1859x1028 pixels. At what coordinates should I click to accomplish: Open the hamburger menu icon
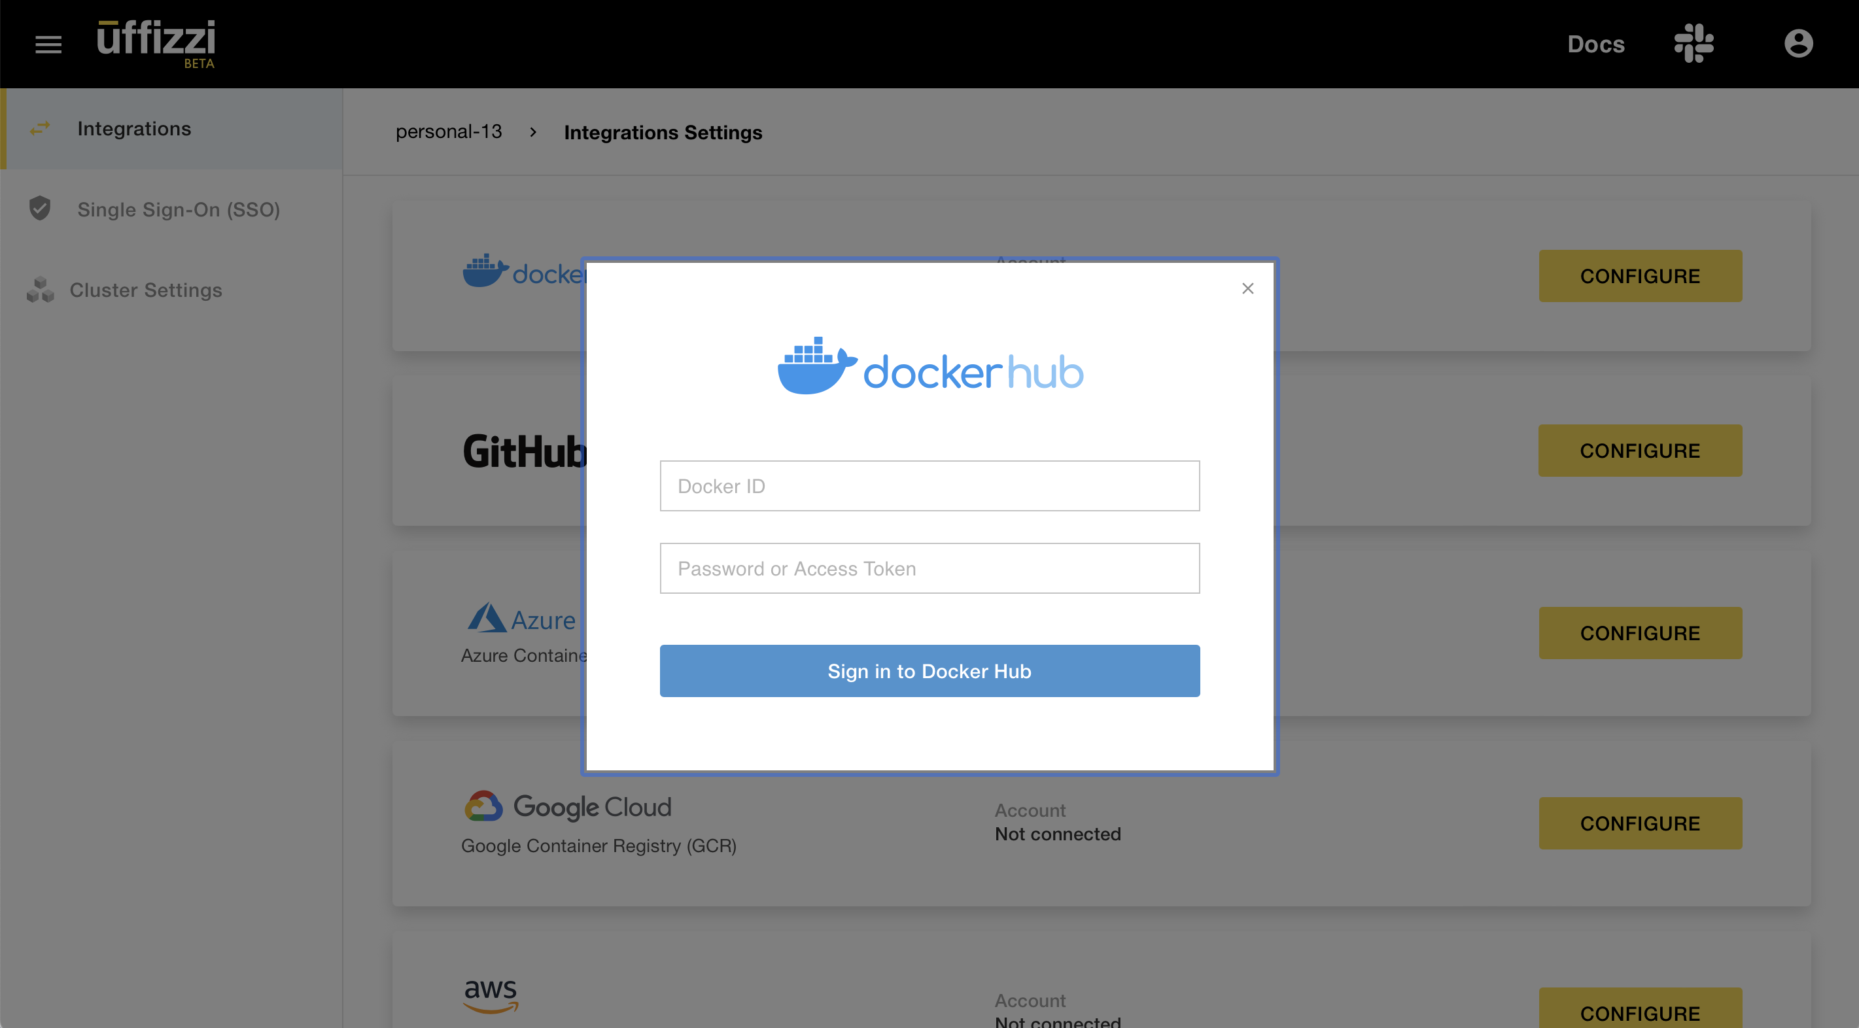[48, 44]
